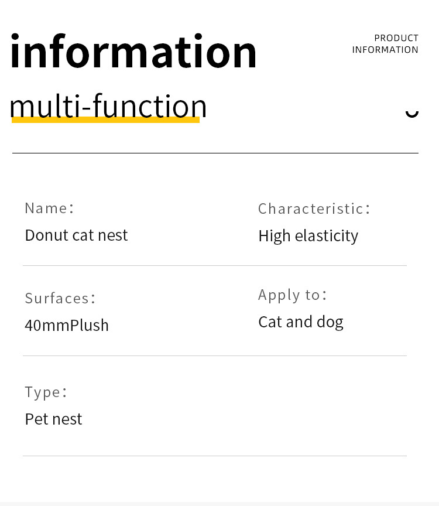The height and width of the screenshot is (506, 439).
Task: Select the "High elasticity" value
Action: (x=308, y=235)
